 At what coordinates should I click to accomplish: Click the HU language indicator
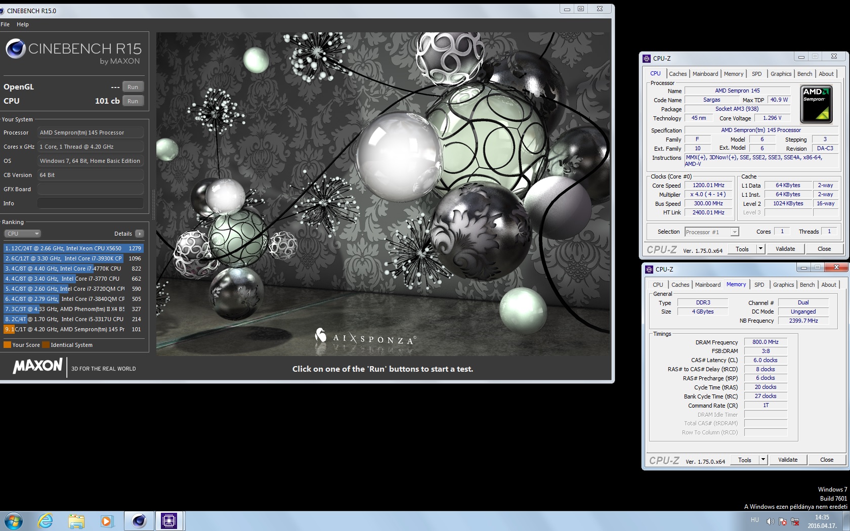tap(755, 520)
